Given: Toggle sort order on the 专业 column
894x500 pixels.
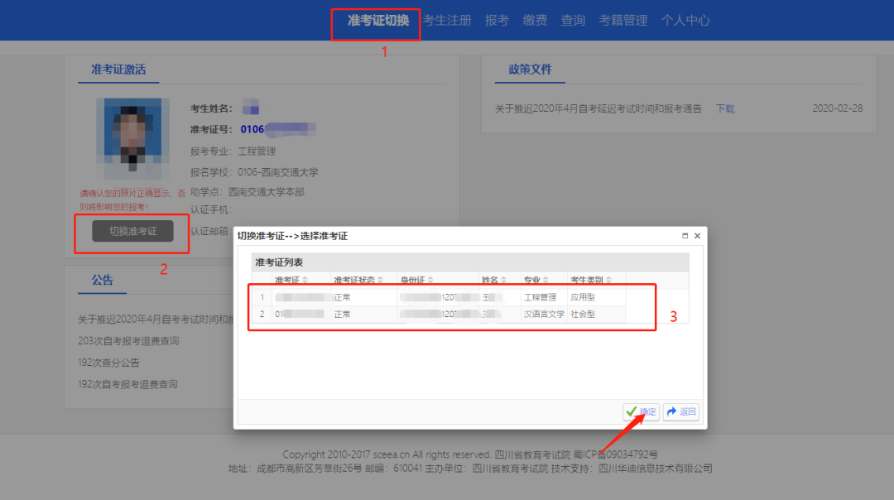Looking at the screenshot, I should click(546, 278).
